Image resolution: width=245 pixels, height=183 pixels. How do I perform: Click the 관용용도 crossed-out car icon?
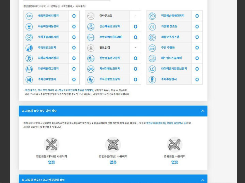pyautogui.click(x=174, y=144)
